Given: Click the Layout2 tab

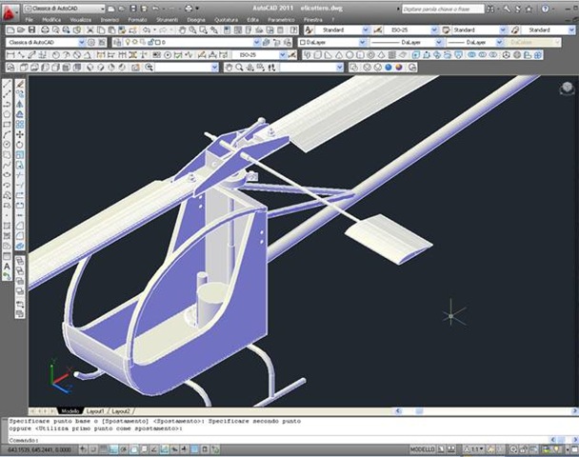Looking at the screenshot, I should click(119, 410).
